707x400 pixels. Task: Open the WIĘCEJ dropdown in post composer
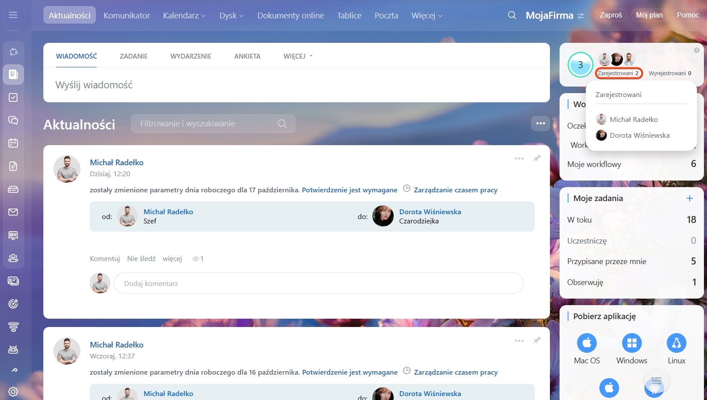click(298, 56)
